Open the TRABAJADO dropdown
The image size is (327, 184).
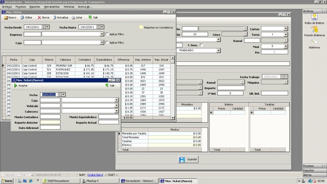pos(218,50)
